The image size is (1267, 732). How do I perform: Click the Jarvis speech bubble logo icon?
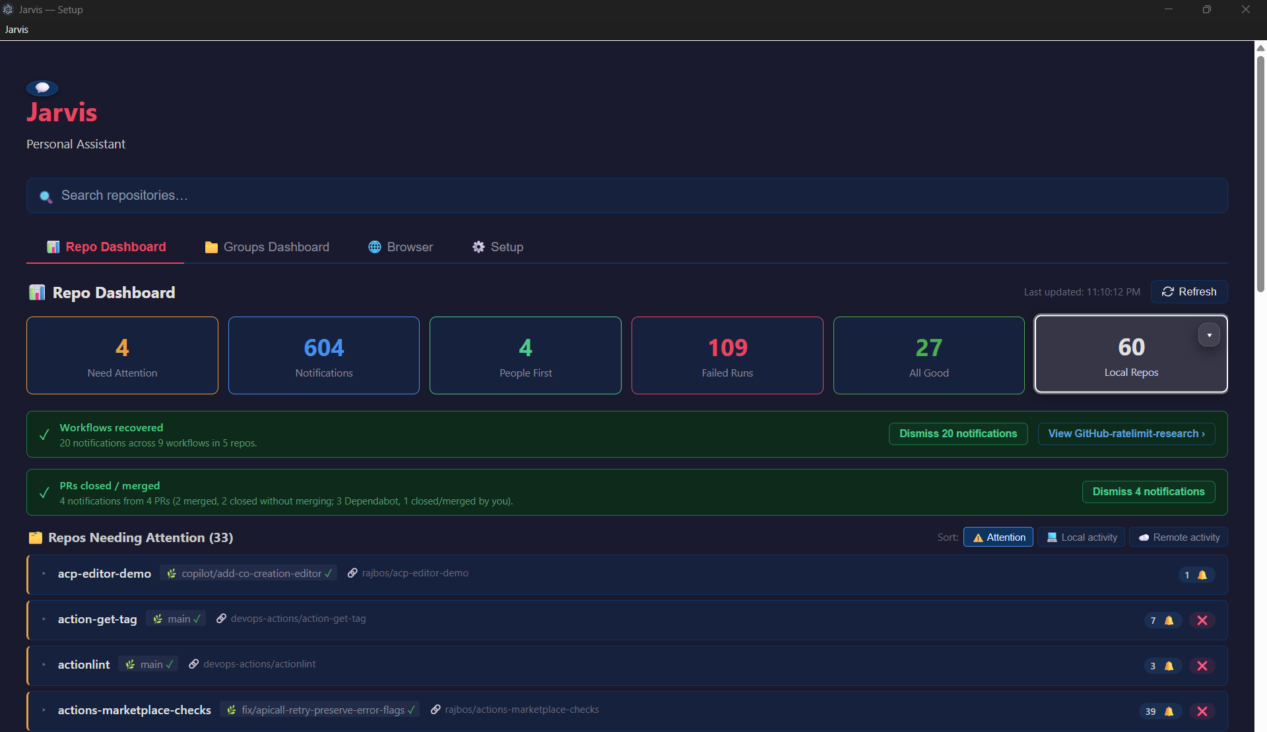42,88
